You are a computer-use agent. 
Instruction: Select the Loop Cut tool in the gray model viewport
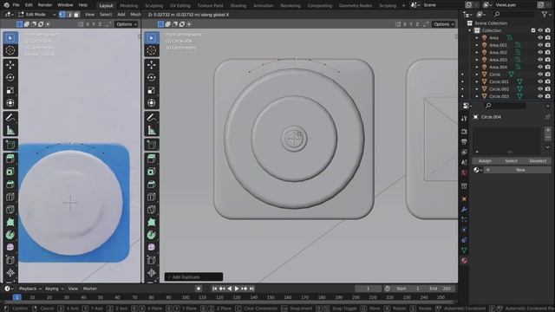tap(152, 197)
